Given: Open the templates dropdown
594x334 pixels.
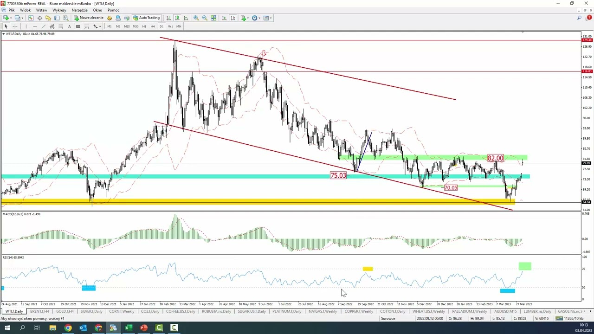Looking at the screenshot, I should (x=268, y=18).
